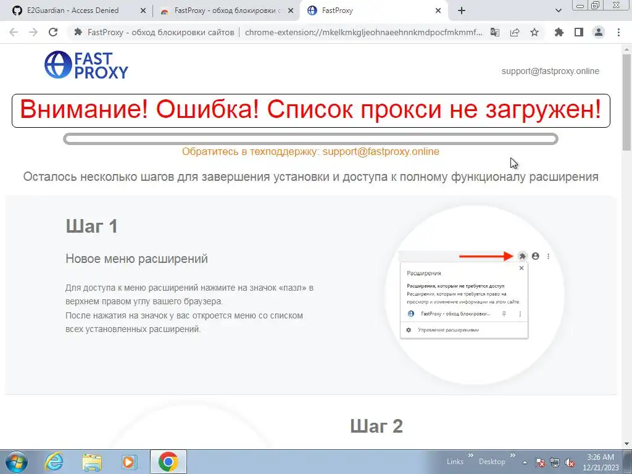Open the Extensions puzzle menu in toolbar

559,32
